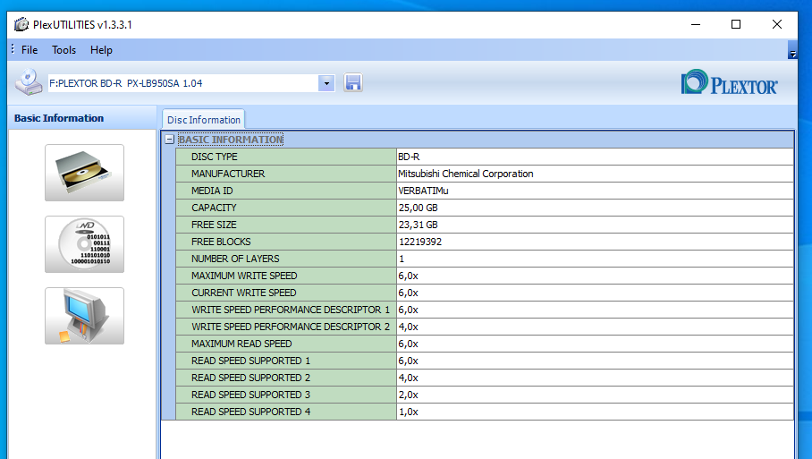The image size is (812, 459).
Task: Maximize the PlexUTILITIES window
Action: (x=736, y=24)
